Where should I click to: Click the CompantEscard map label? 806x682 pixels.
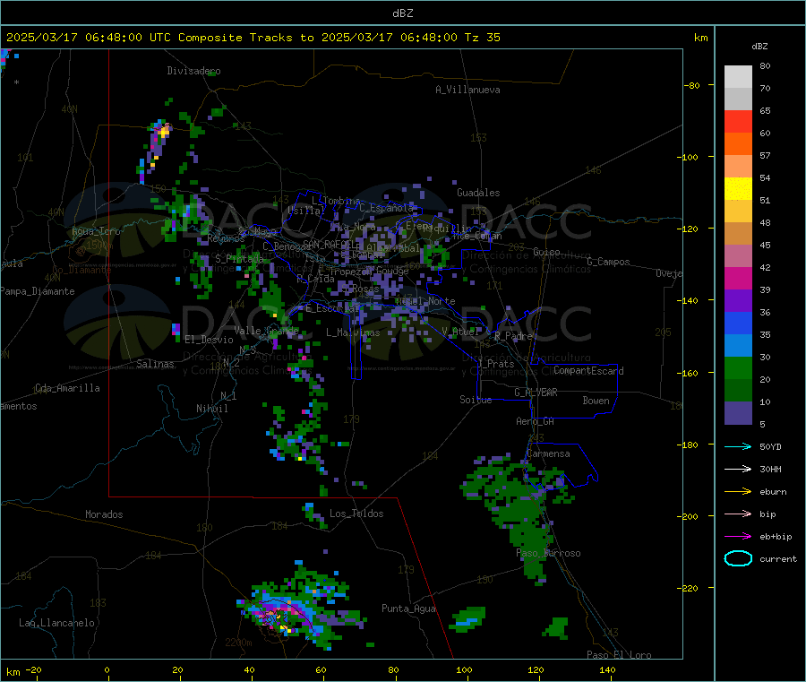point(588,370)
